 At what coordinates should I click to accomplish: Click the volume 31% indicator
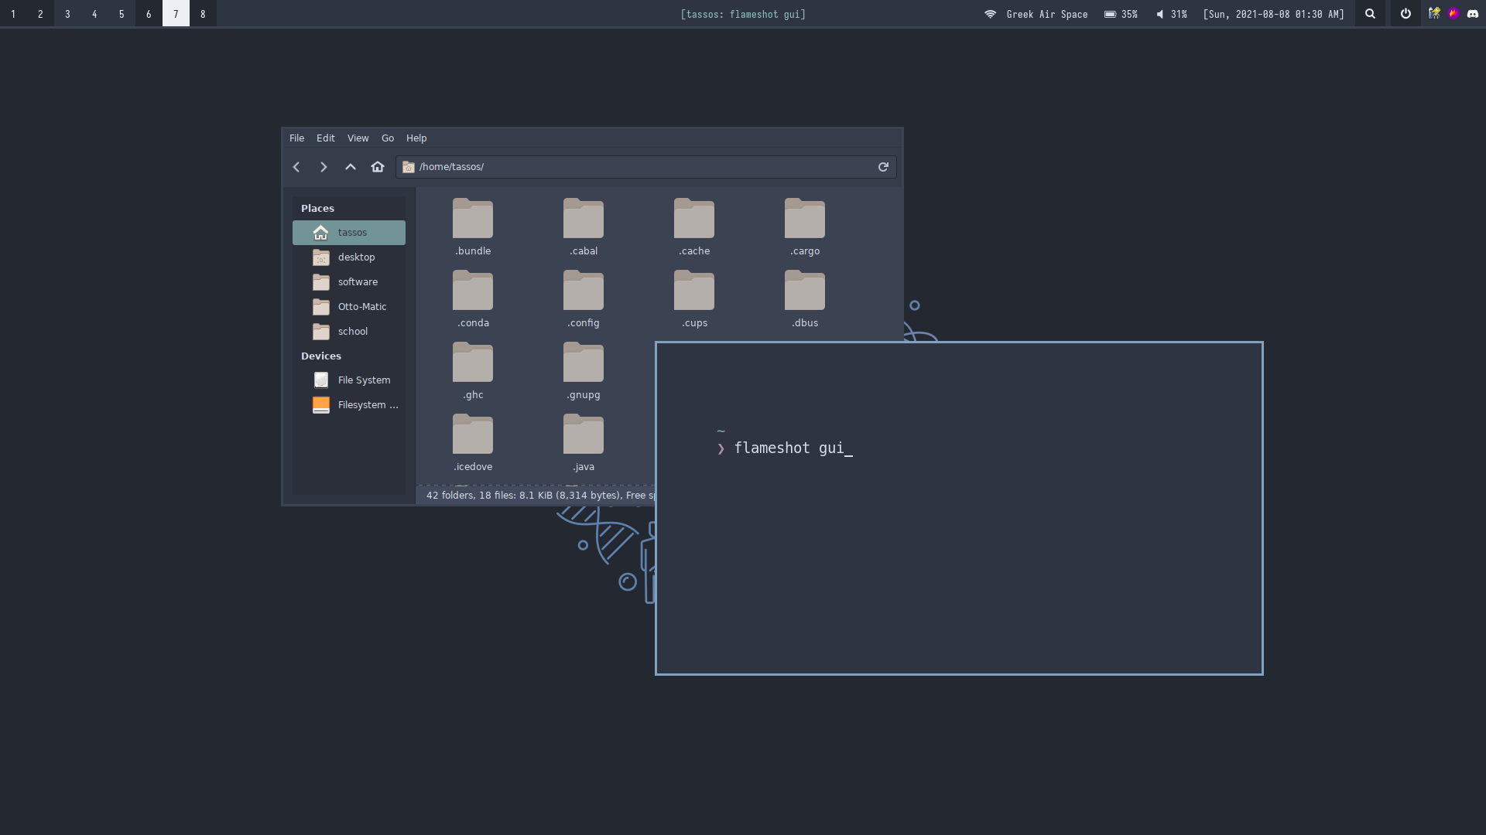(x=1172, y=14)
